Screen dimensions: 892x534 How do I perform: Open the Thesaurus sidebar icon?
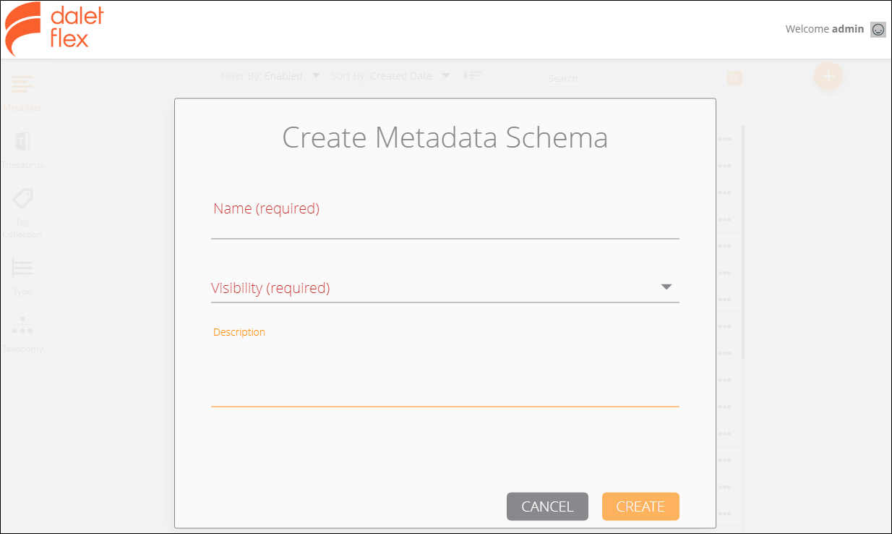point(22,141)
